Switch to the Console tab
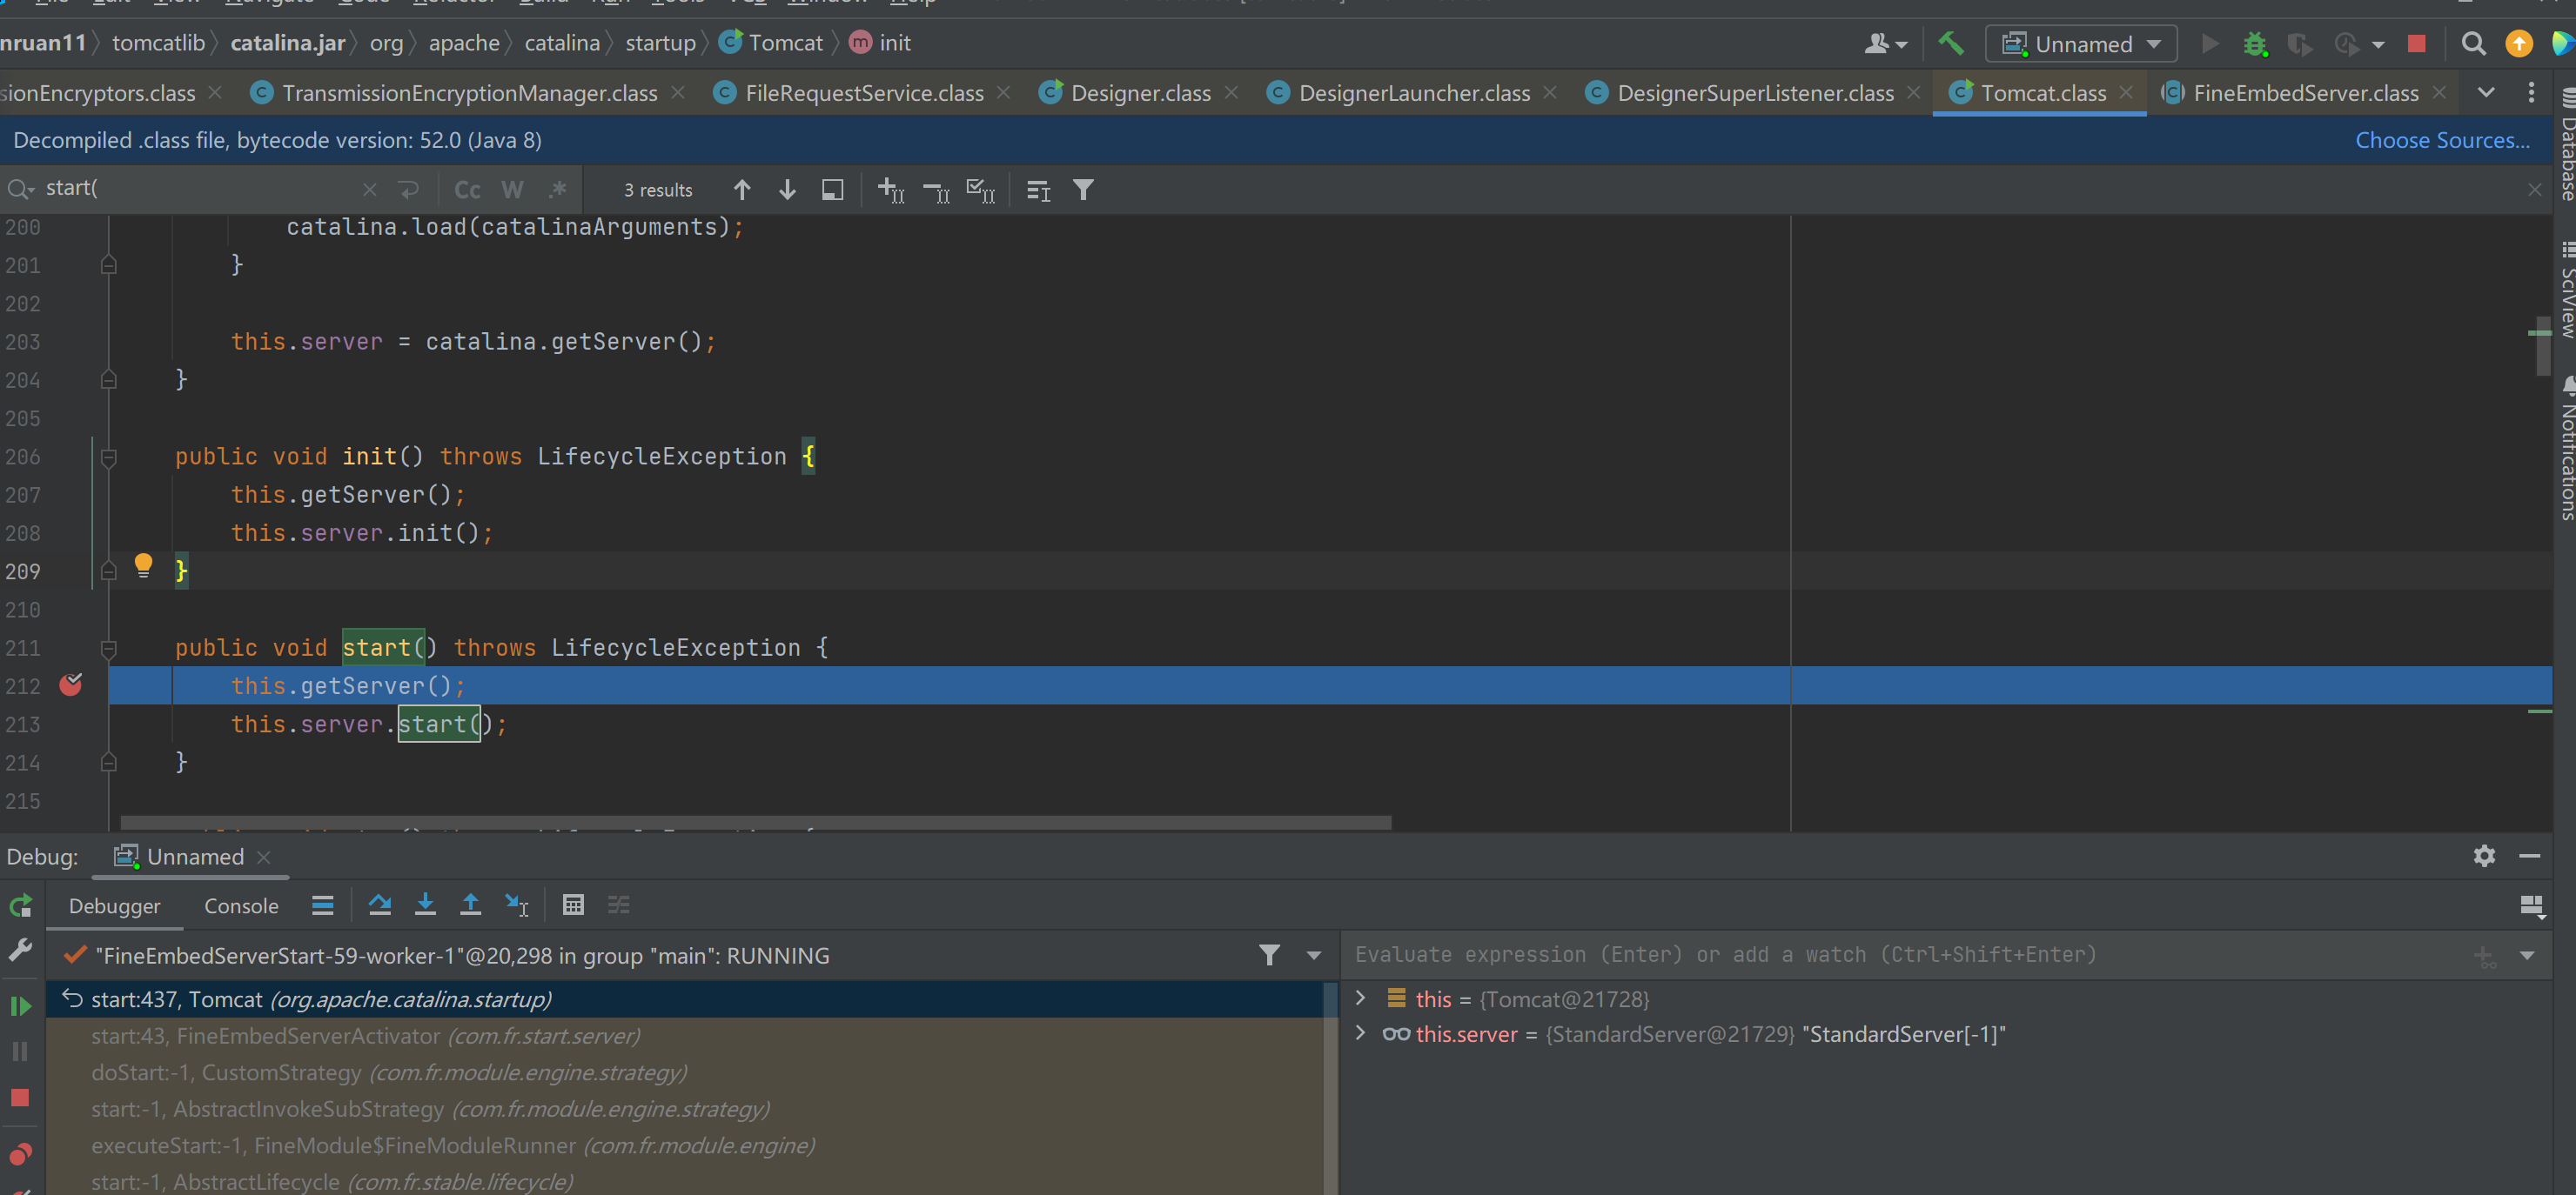This screenshot has height=1195, width=2576. pos(241,906)
